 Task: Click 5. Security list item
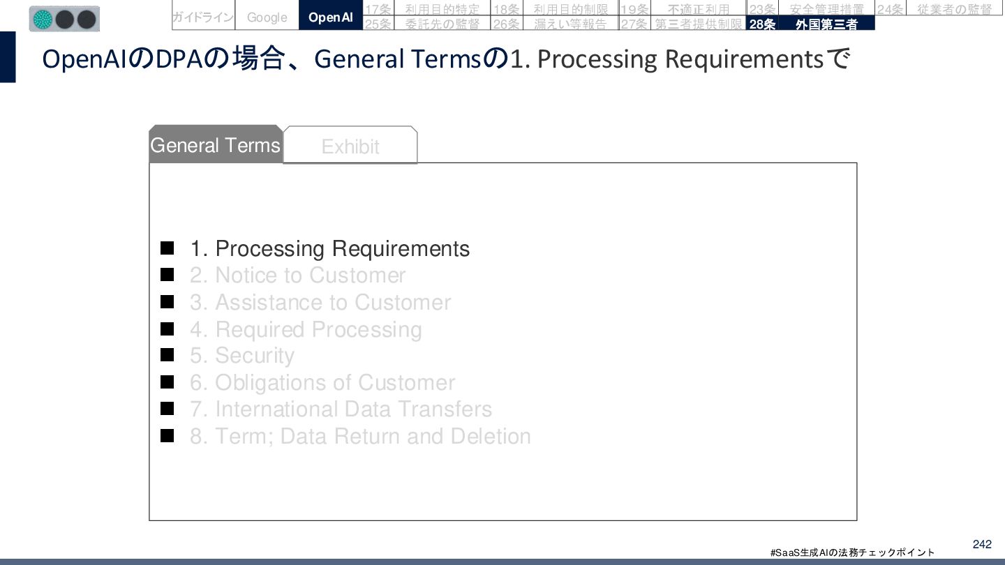click(x=241, y=356)
